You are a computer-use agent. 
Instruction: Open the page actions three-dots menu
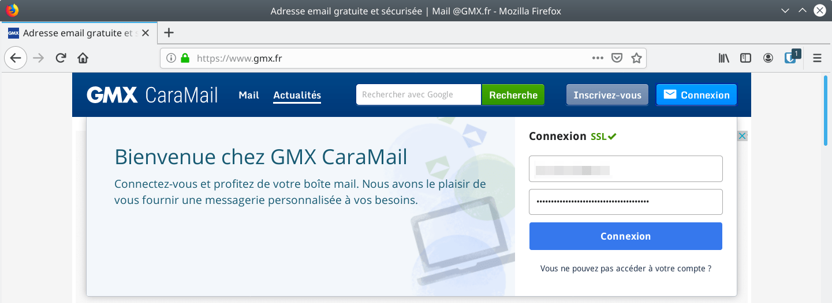click(598, 58)
